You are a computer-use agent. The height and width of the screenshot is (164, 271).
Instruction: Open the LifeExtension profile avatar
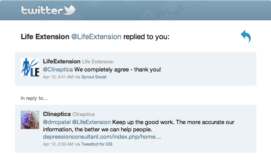tap(30, 67)
